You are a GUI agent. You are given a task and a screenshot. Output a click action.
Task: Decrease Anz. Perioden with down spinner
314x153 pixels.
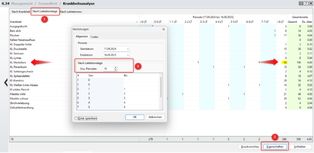pyautogui.click(x=116, y=70)
